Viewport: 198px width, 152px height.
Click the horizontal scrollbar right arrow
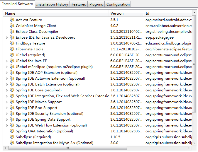[x=189, y=148]
